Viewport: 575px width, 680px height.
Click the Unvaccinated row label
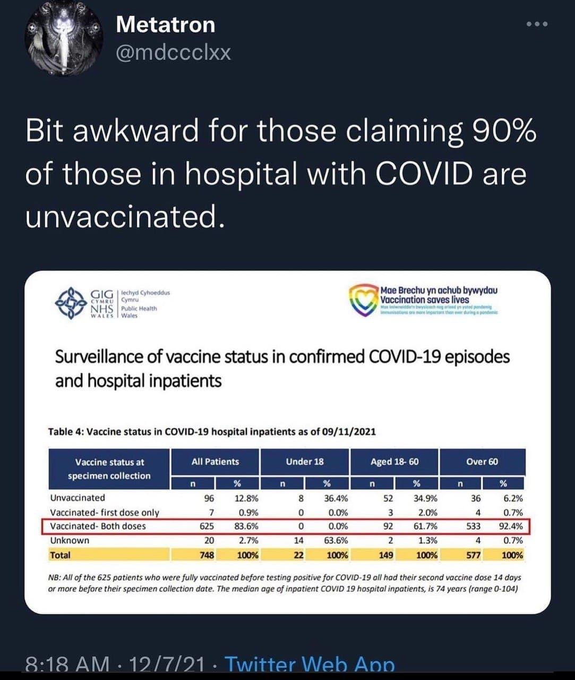tap(78, 498)
